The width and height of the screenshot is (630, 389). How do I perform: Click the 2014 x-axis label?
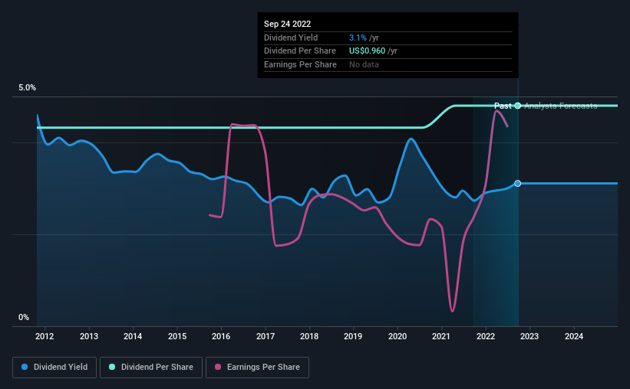pyautogui.click(x=133, y=336)
